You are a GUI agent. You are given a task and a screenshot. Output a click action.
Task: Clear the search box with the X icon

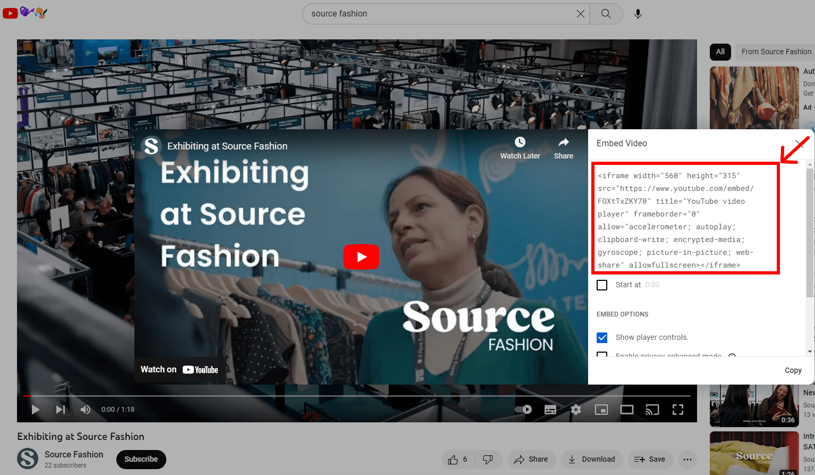click(x=581, y=14)
